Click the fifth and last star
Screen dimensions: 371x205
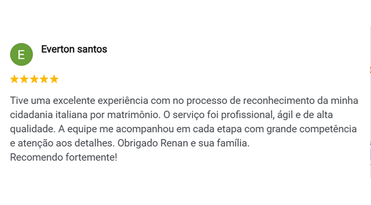click(x=54, y=79)
